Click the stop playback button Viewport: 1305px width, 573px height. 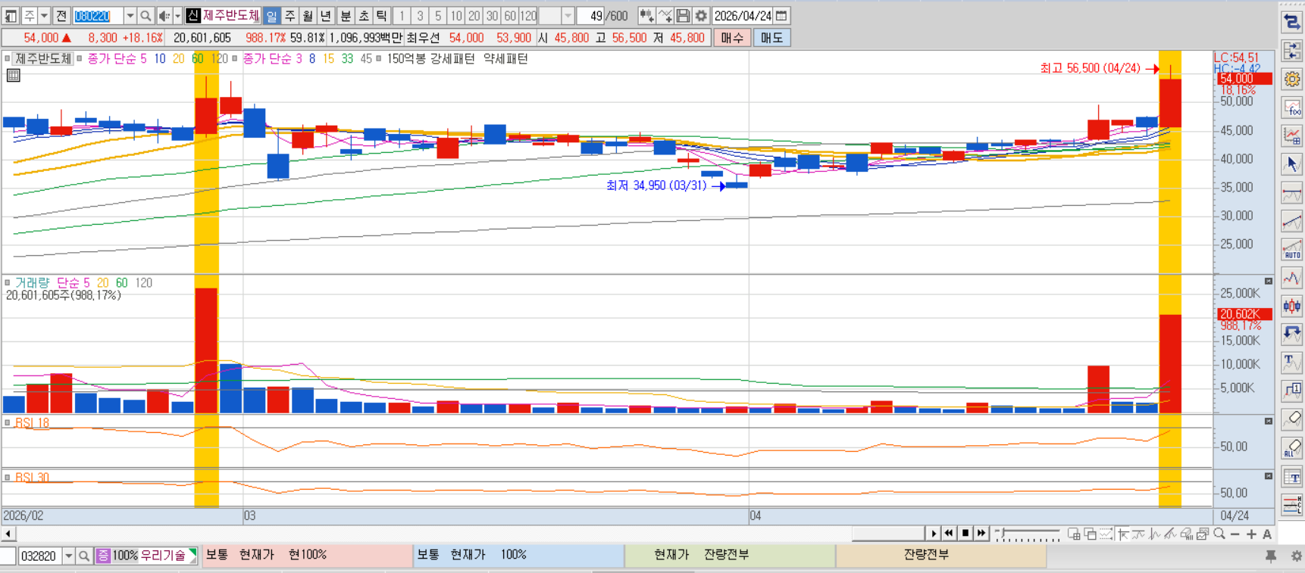(965, 534)
